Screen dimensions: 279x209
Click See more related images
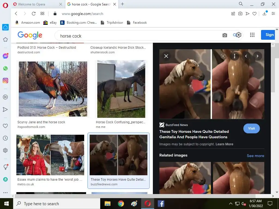[256, 156]
